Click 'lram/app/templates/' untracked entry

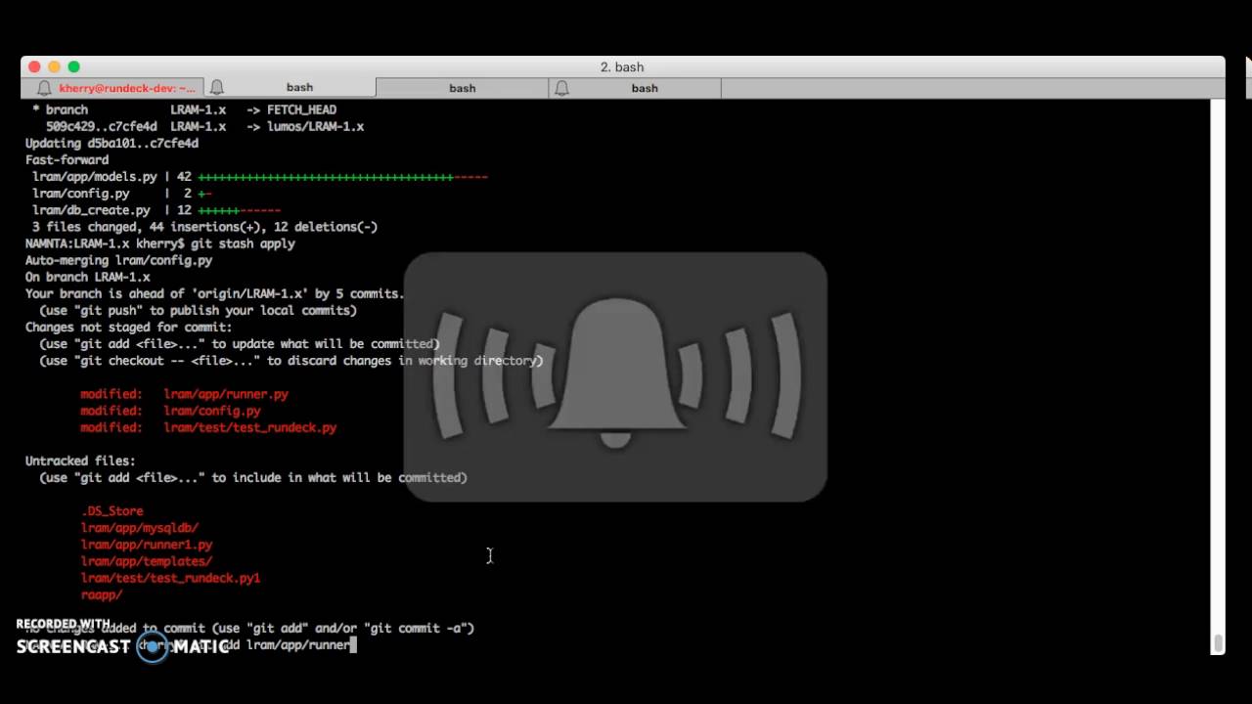(x=147, y=561)
